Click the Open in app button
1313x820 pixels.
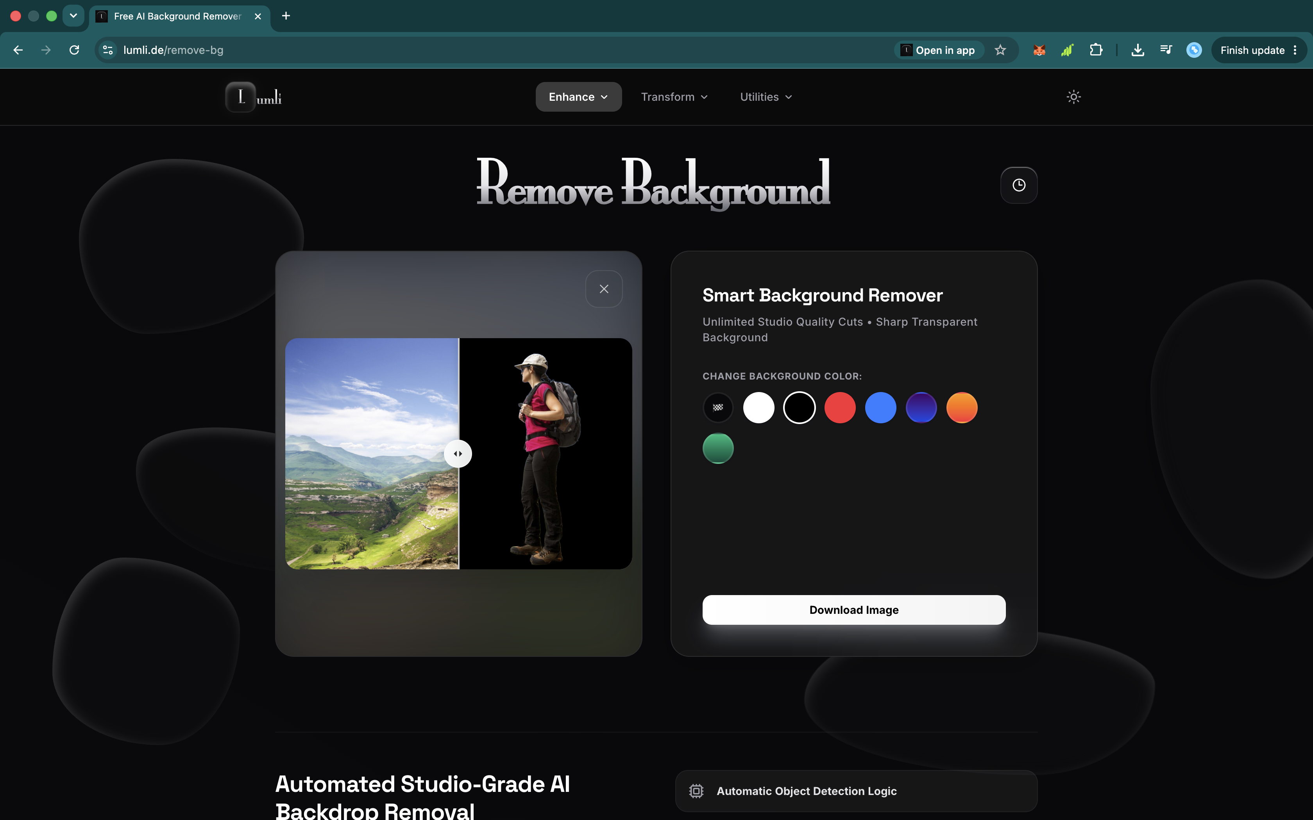938,50
